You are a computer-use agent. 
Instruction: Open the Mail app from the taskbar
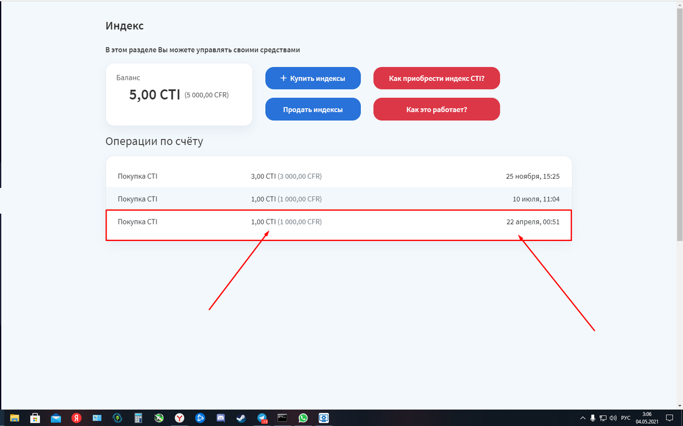[56, 418]
